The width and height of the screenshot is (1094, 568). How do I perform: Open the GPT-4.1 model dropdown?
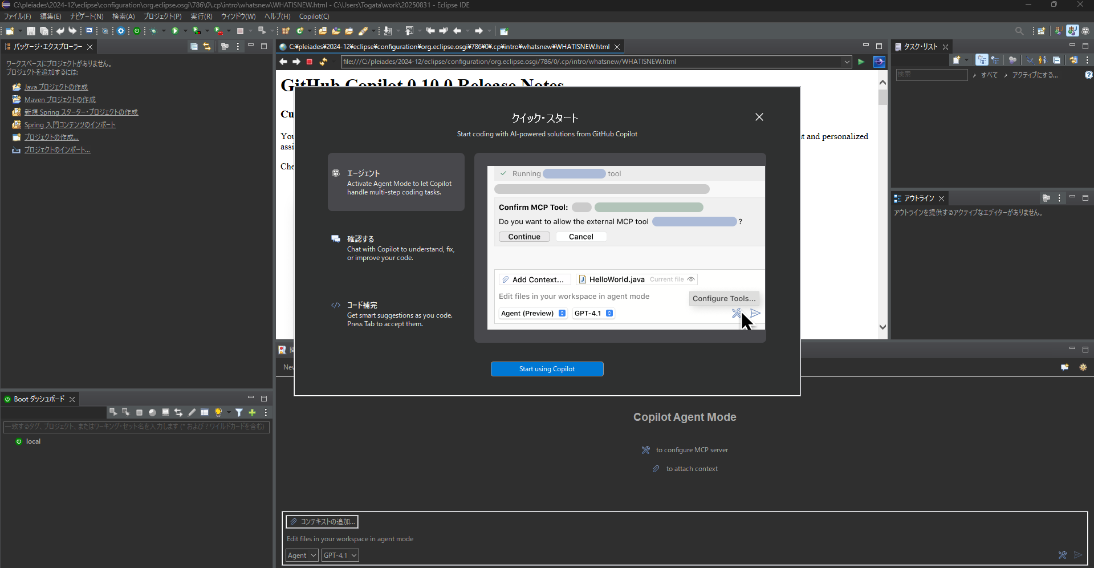(340, 555)
